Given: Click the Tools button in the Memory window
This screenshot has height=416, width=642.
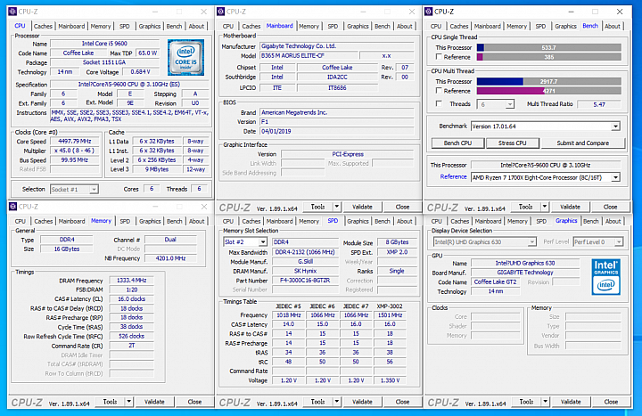Looking at the screenshot, I should point(111,402).
